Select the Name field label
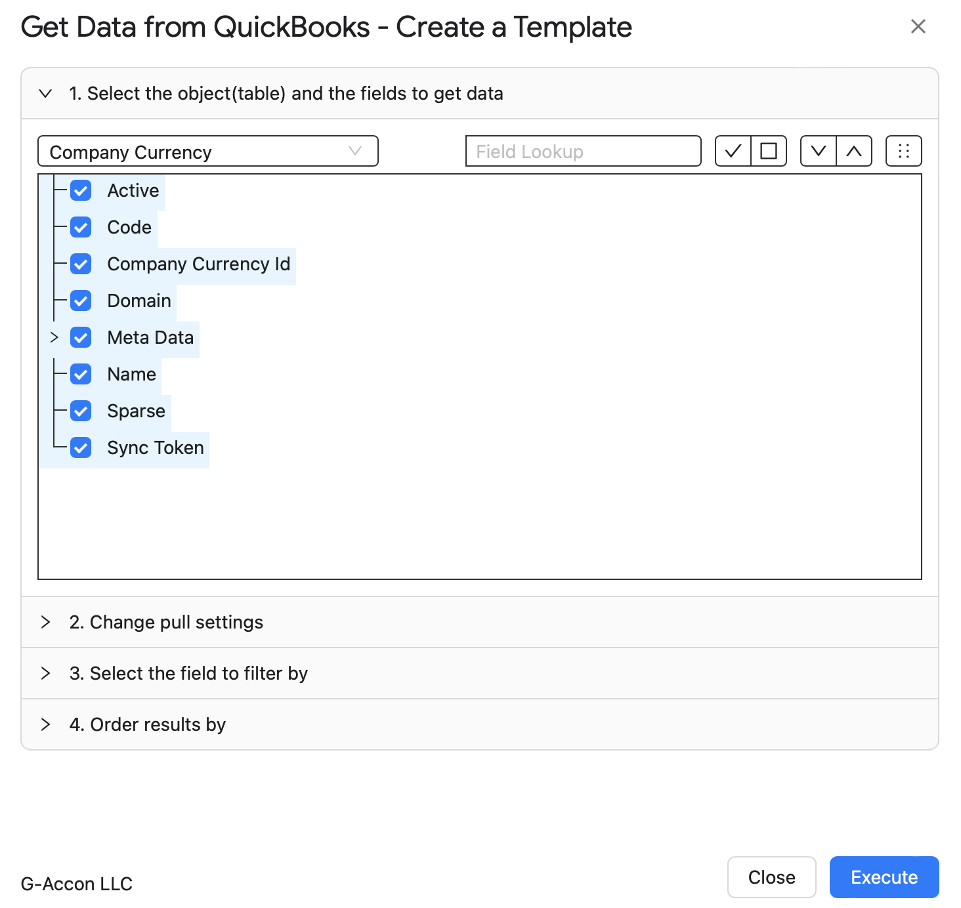This screenshot has height=908, width=961. point(132,375)
